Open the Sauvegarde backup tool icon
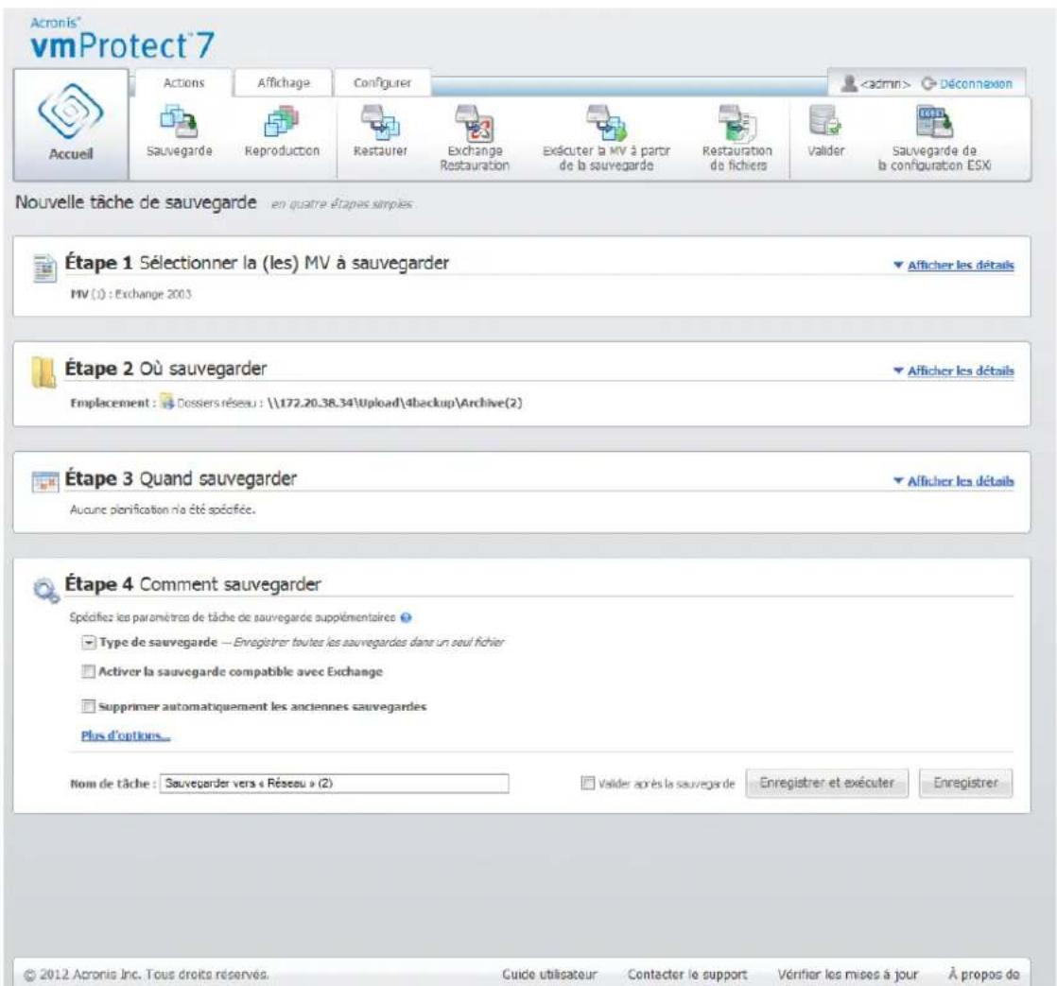Viewport: 1057px width, 986px height. pos(179,121)
